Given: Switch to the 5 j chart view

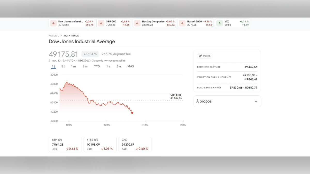Looking at the screenshot, I should click(x=63, y=66).
